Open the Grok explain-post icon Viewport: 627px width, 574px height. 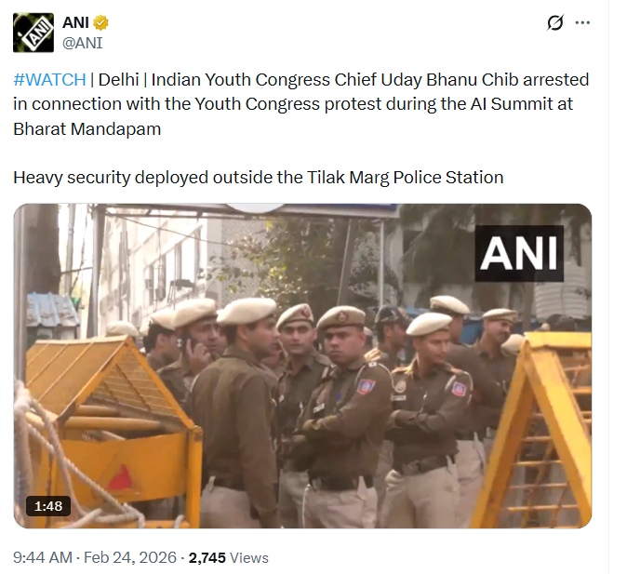coord(555,22)
